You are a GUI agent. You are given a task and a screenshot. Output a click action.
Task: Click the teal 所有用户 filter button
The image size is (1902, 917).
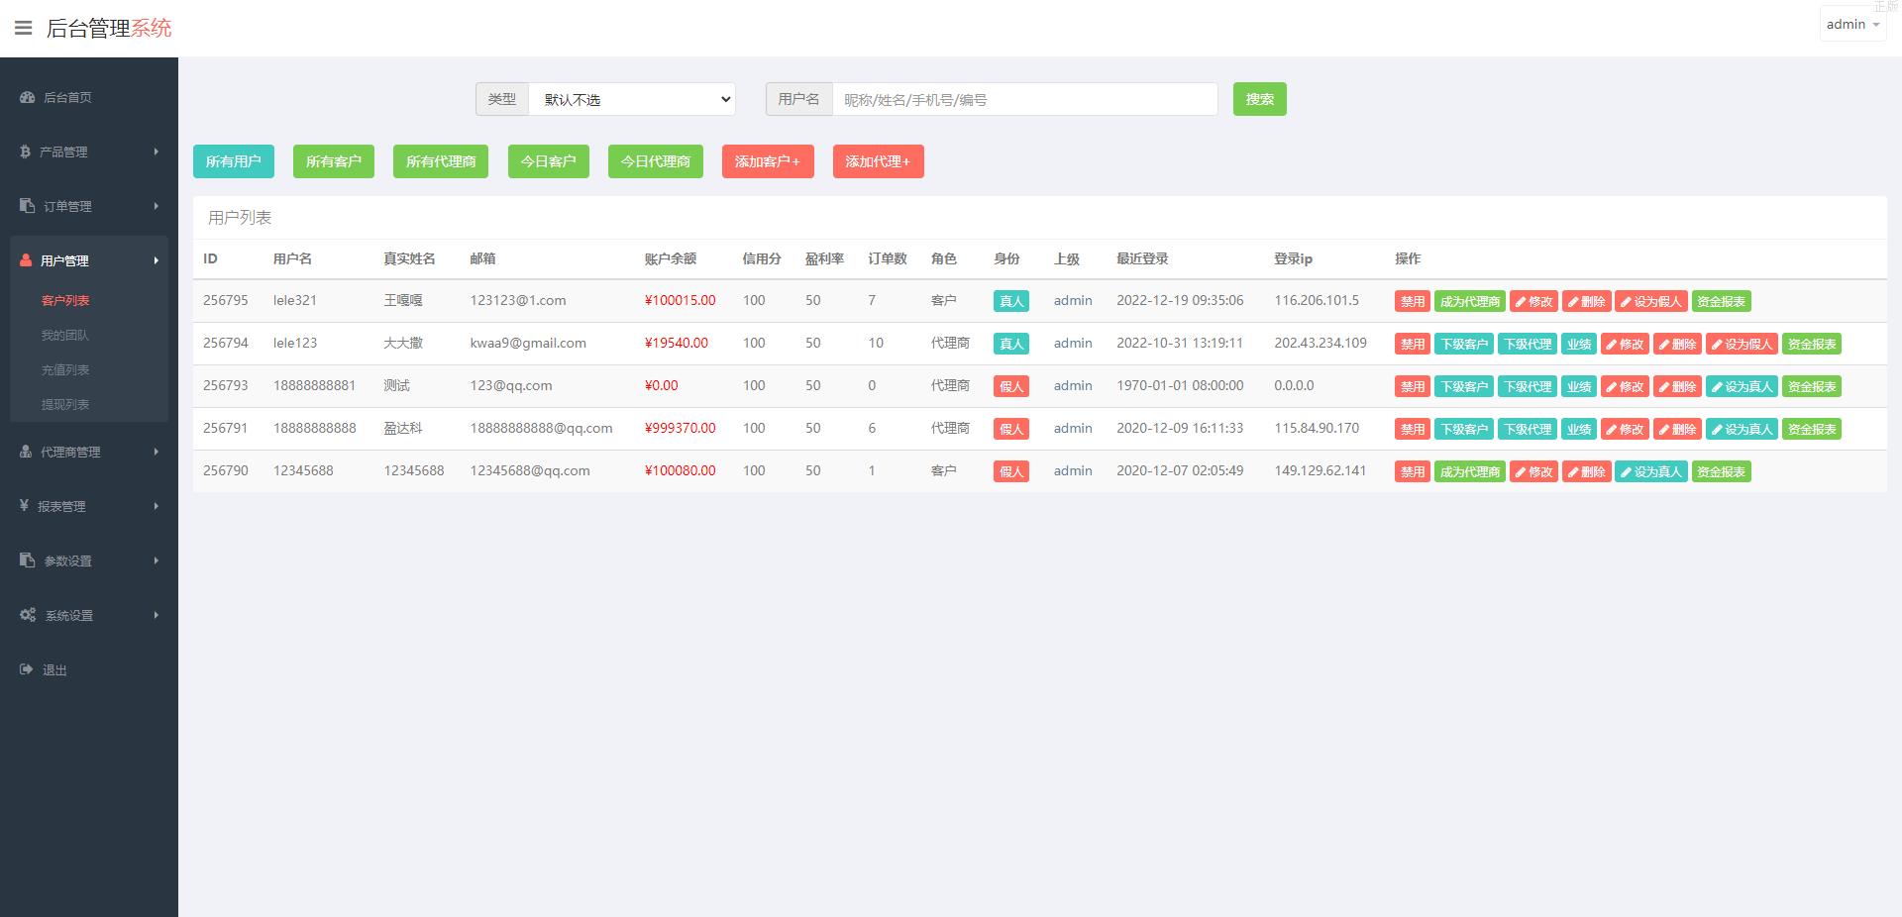pos(233,161)
